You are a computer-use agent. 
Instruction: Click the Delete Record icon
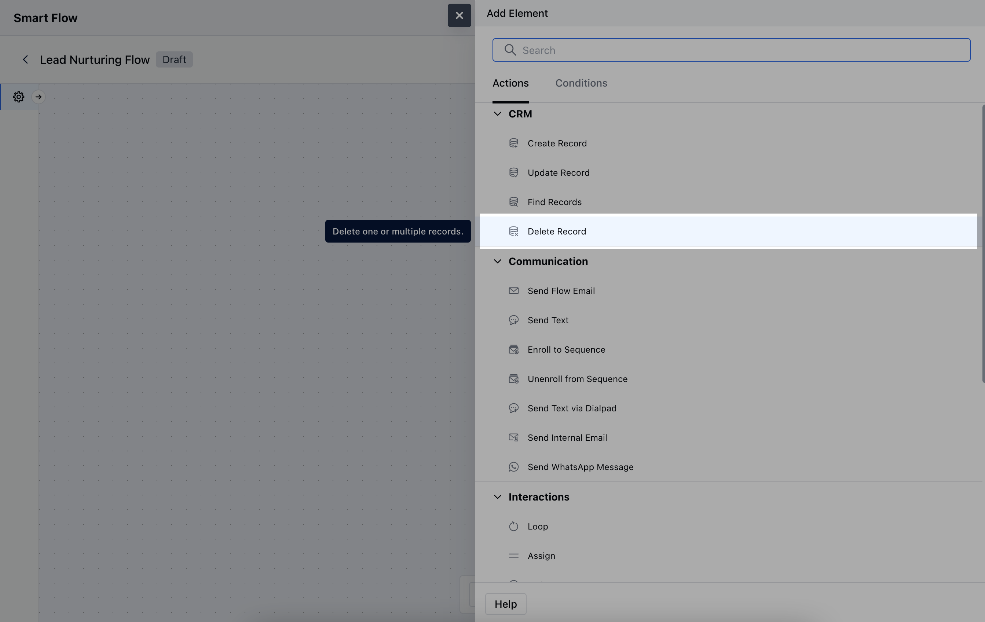(x=513, y=232)
